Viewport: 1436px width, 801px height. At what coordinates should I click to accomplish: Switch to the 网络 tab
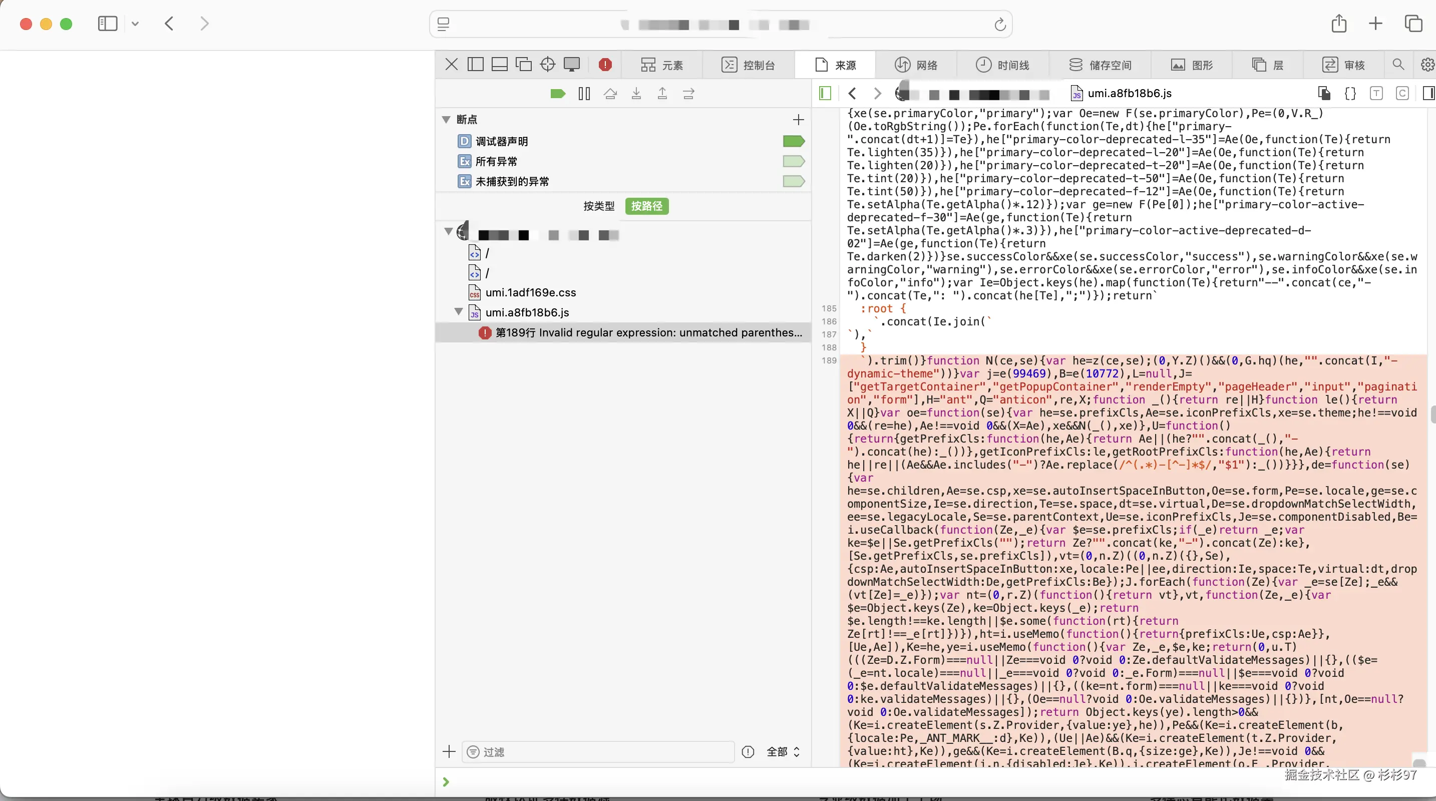tap(916, 65)
